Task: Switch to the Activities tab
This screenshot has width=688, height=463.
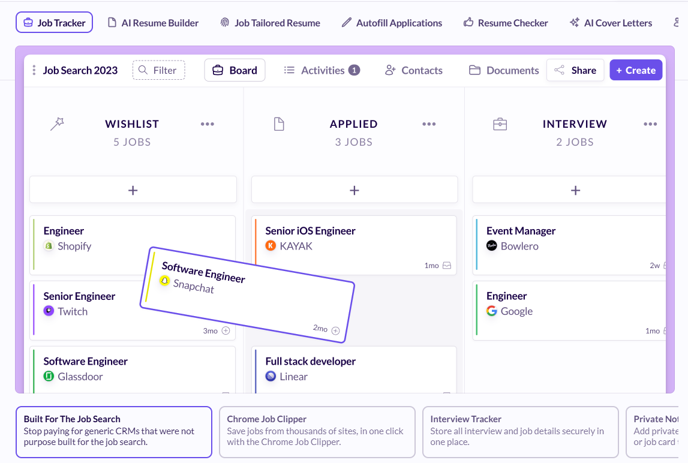Action: (x=322, y=70)
